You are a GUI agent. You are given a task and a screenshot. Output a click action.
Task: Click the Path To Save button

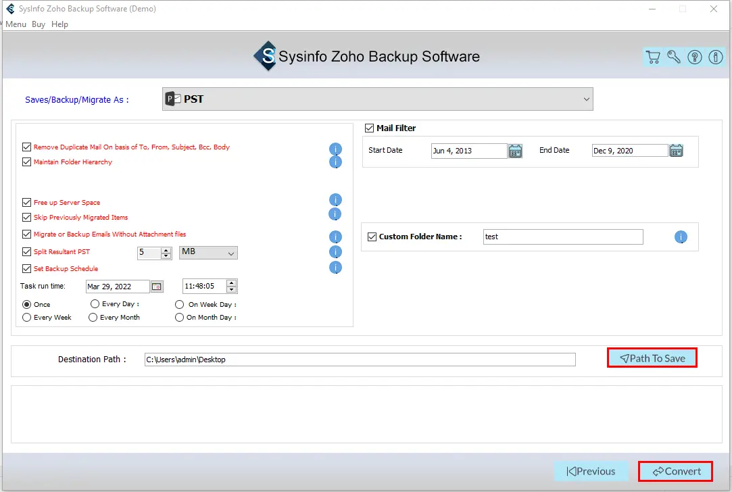(652, 358)
